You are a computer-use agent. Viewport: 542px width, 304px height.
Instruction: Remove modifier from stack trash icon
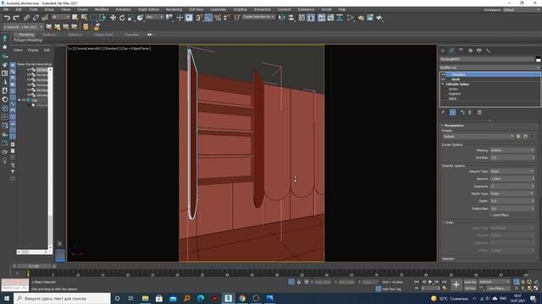tap(470, 112)
